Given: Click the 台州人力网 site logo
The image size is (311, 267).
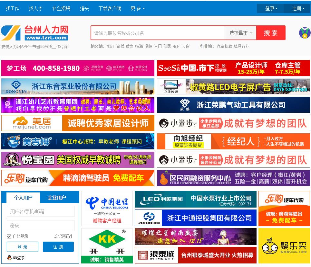Looking at the screenshot, I should click(x=34, y=33).
